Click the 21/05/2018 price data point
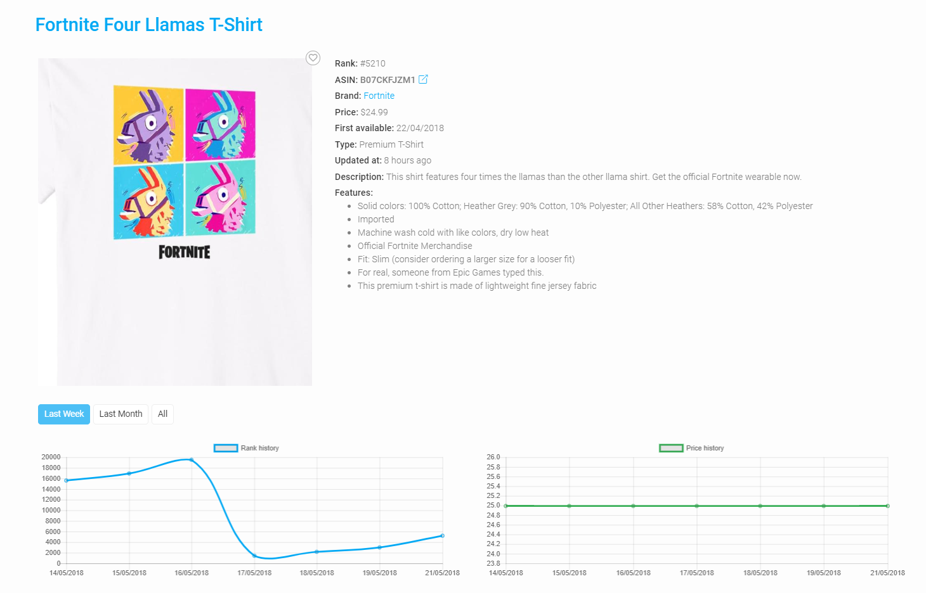Image resolution: width=926 pixels, height=593 pixels. [x=887, y=506]
